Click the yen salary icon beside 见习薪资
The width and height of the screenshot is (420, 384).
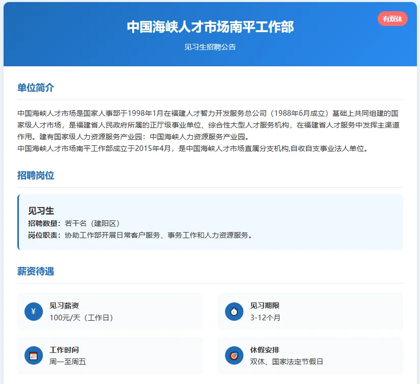[33, 311]
